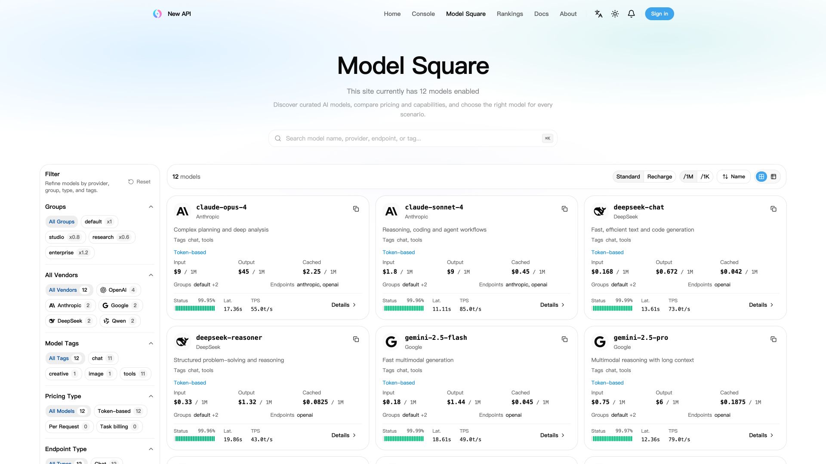This screenshot has height=464, width=826.
Task: Copy the claude-sonnet-4 model name
Action: (564, 209)
